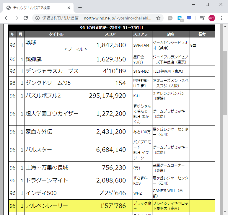Click the score 154

click(x=120, y=83)
